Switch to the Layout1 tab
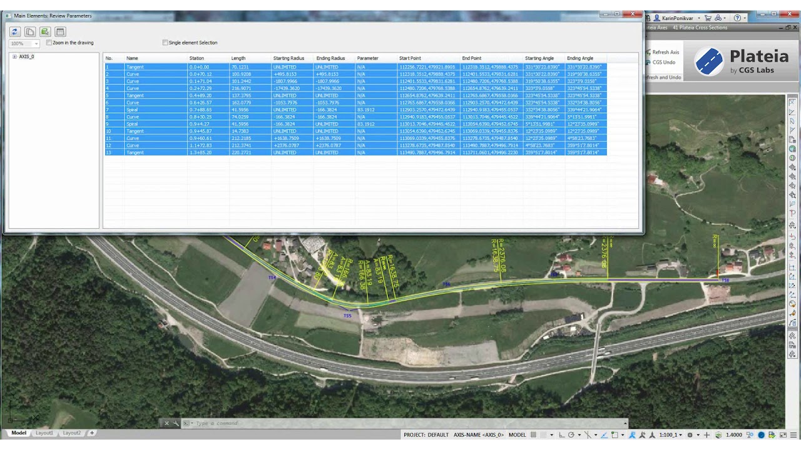Image resolution: width=801 pixels, height=450 pixels. [44, 433]
